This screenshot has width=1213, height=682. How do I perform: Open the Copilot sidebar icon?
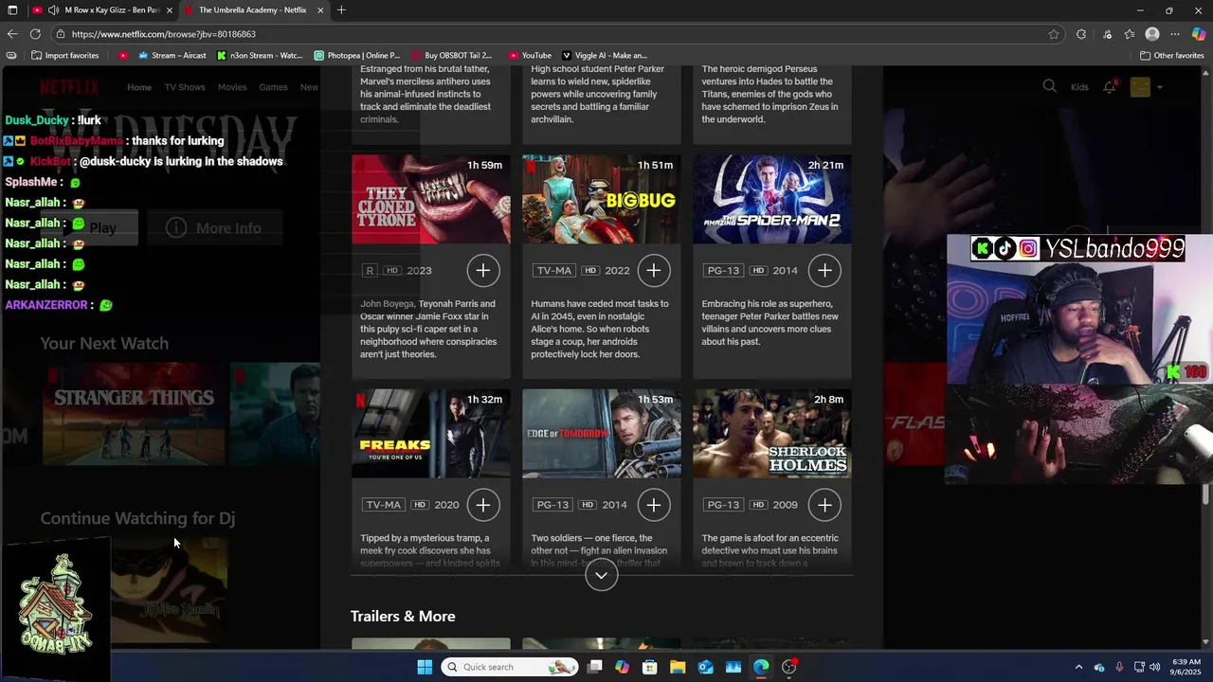click(1199, 34)
